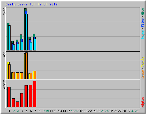The image size is (146, 114).
Task: Click day number 31 on the x-axis
Action: (137, 111)
